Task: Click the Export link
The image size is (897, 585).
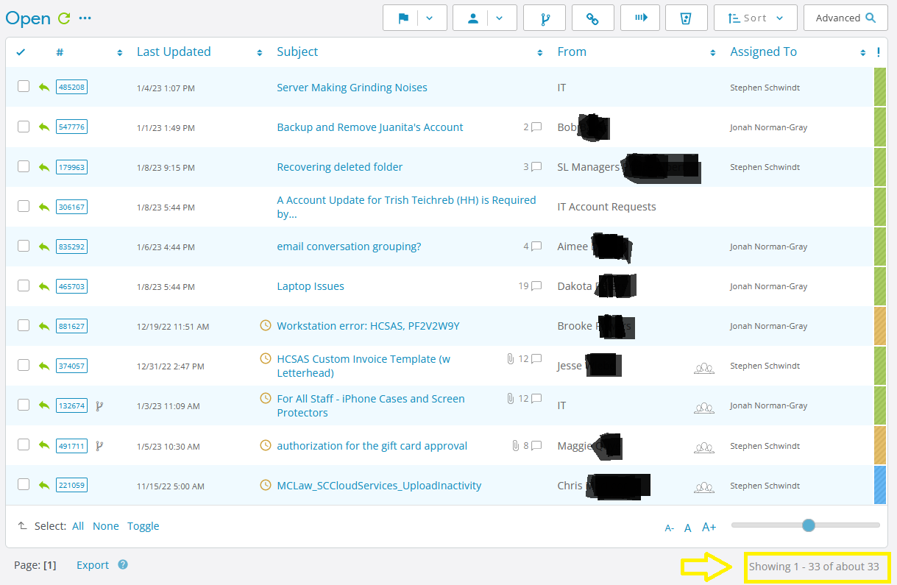Action: (93, 565)
